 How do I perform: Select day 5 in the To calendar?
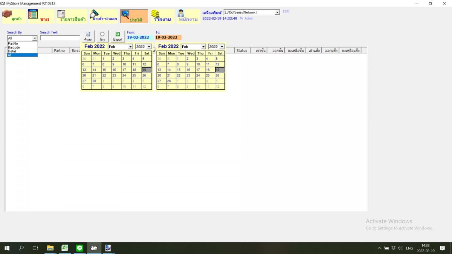[220, 59]
